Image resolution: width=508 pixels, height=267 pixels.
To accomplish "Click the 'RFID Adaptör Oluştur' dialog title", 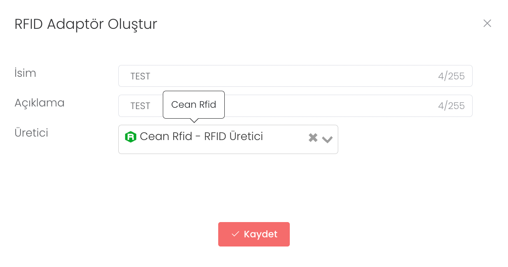I will pyautogui.click(x=86, y=24).
